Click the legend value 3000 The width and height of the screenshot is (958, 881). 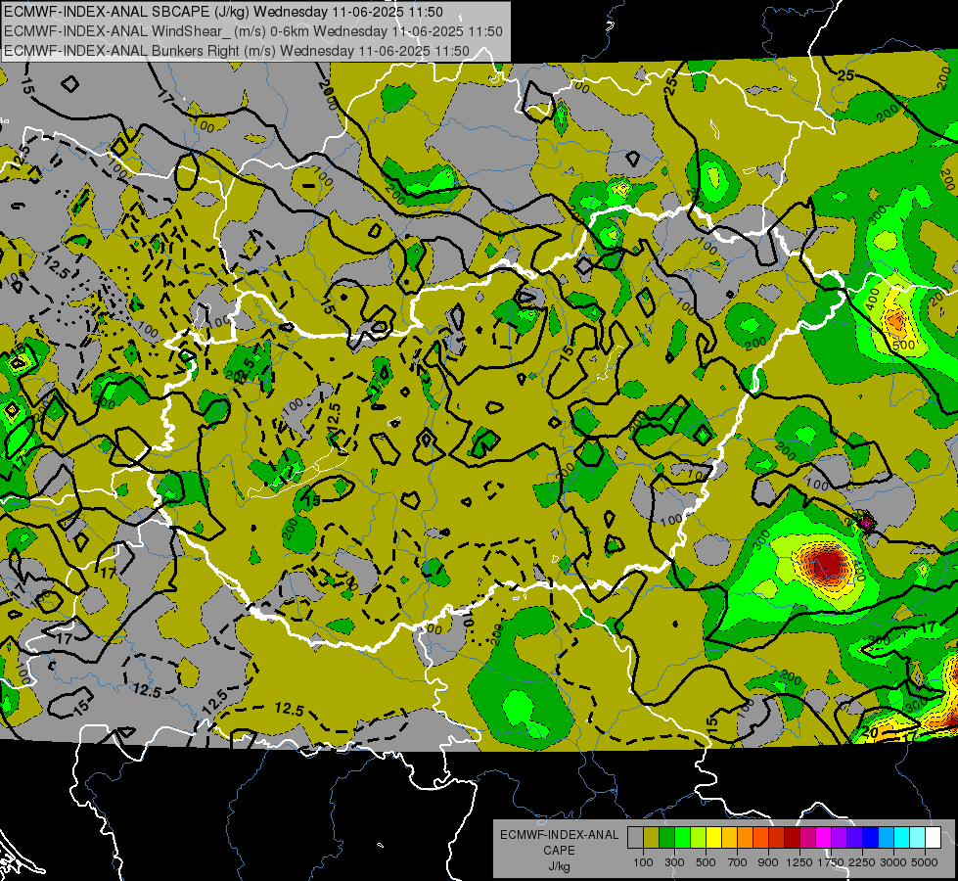(x=893, y=862)
